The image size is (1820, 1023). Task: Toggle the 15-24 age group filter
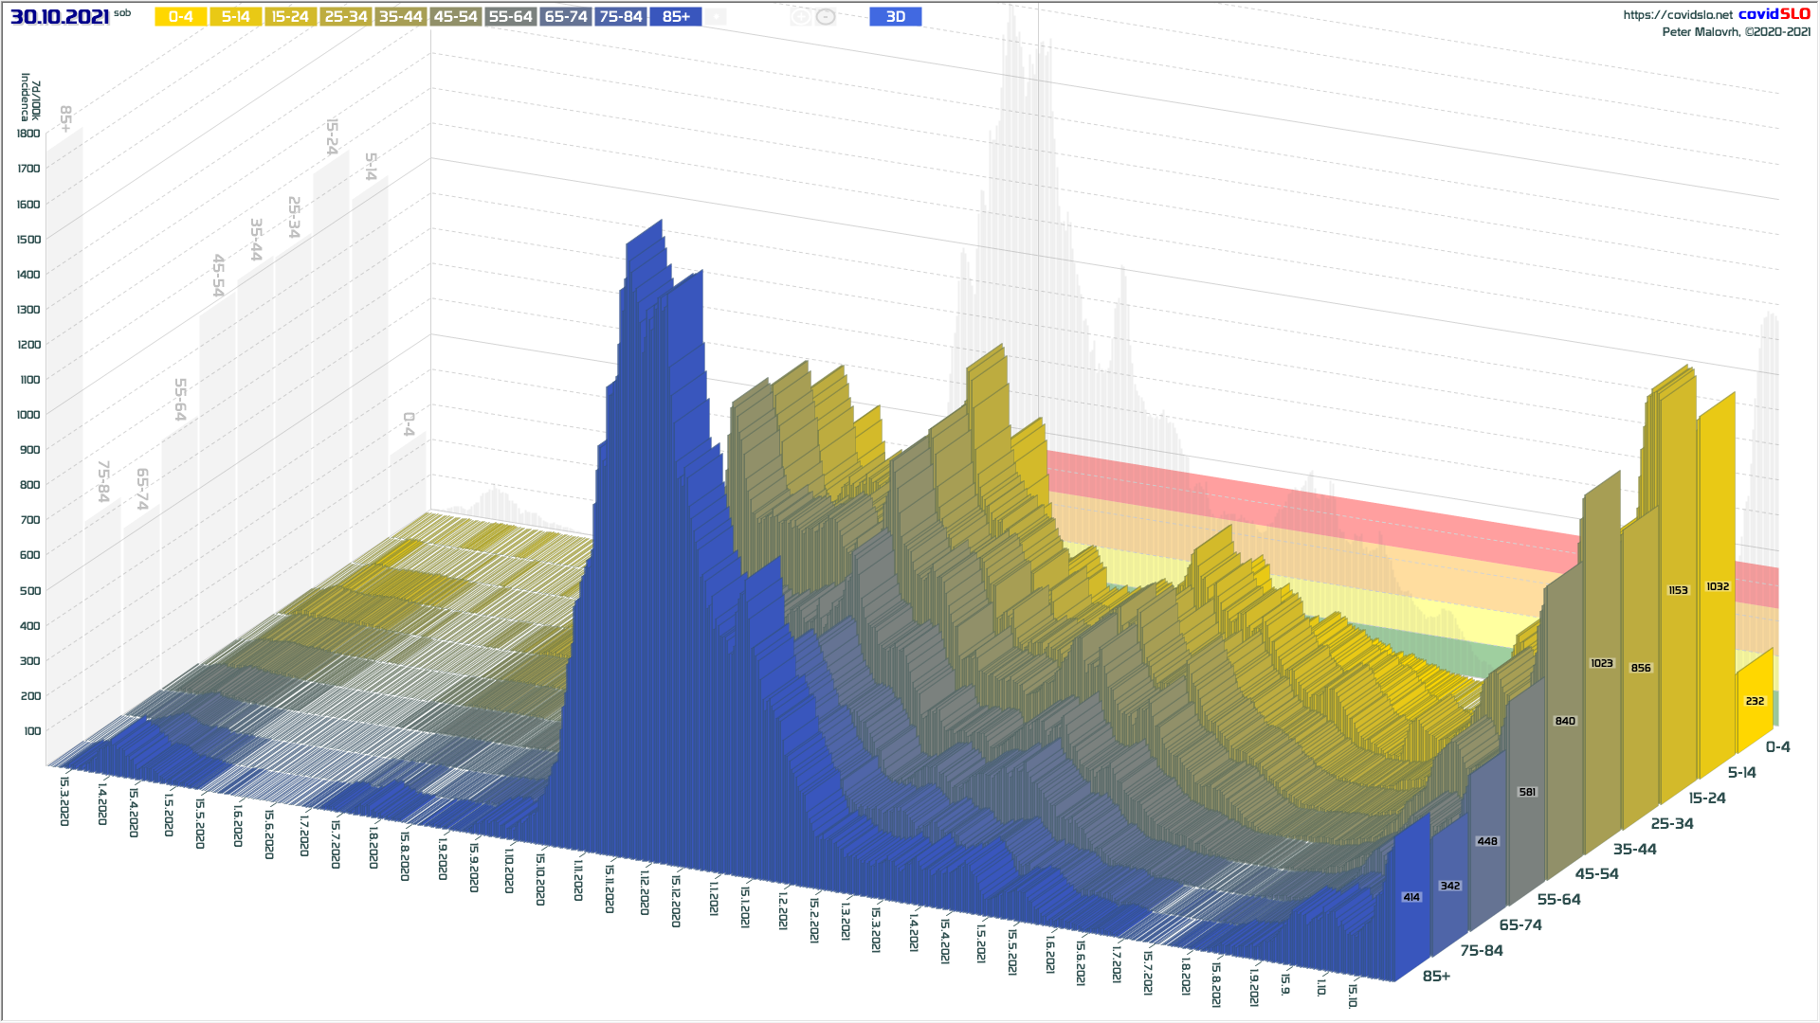click(291, 17)
